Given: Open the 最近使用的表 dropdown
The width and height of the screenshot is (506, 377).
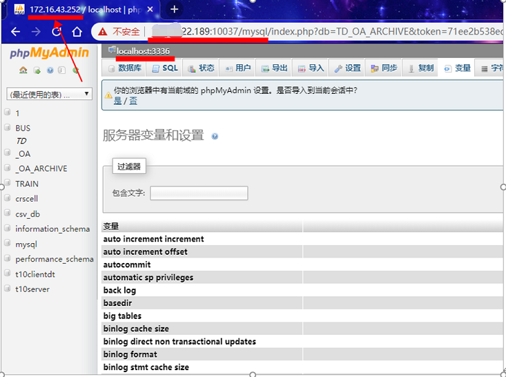Looking at the screenshot, I should coord(50,94).
